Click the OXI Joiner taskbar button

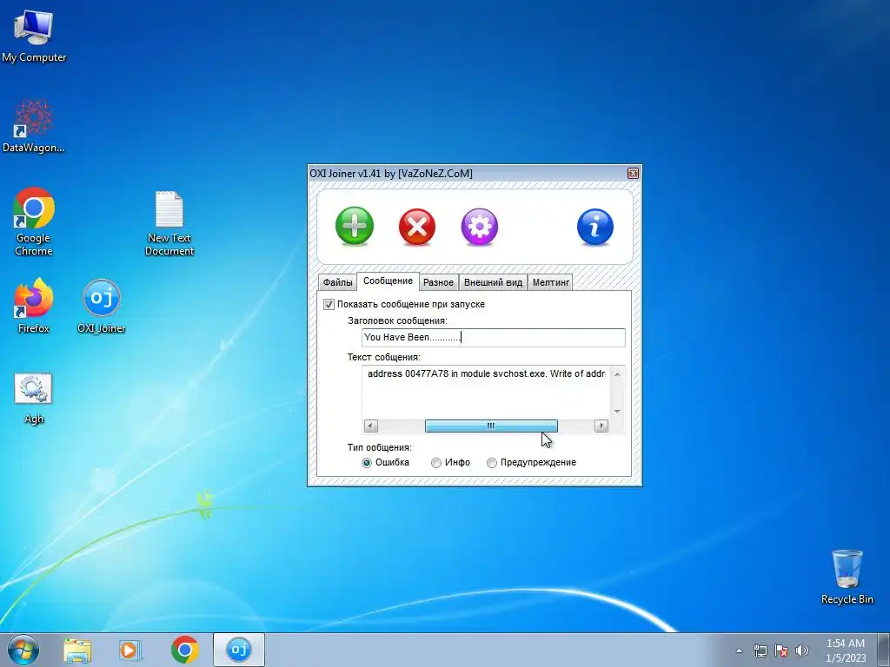[x=239, y=650]
